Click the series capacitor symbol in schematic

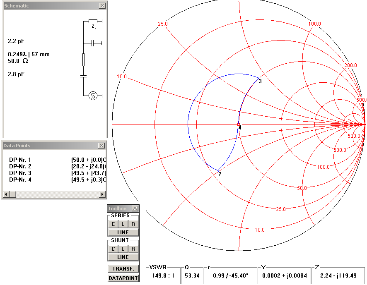83,76
